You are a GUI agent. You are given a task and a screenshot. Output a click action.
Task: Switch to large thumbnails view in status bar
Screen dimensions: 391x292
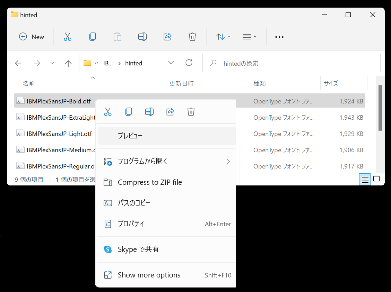[x=376, y=179]
